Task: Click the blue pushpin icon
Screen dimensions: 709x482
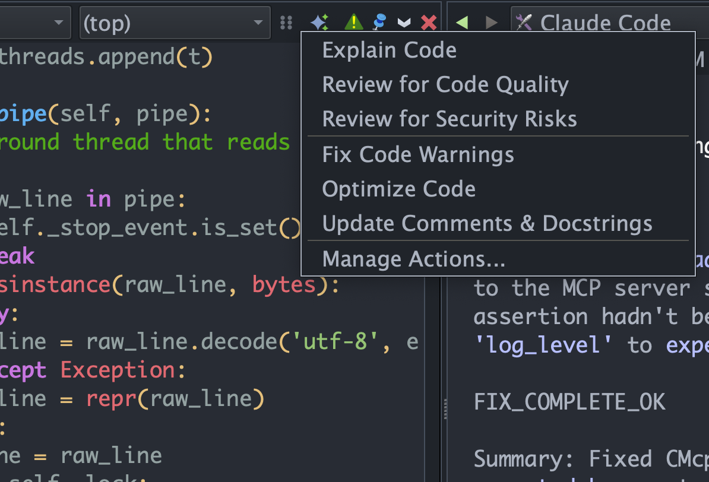Action: (x=379, y=22)
